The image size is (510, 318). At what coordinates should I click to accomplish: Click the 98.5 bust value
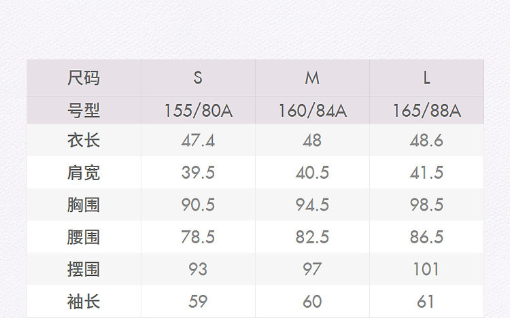(x=426, y=205)
